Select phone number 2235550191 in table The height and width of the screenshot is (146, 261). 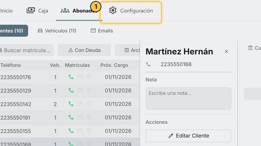coord(15,118)
